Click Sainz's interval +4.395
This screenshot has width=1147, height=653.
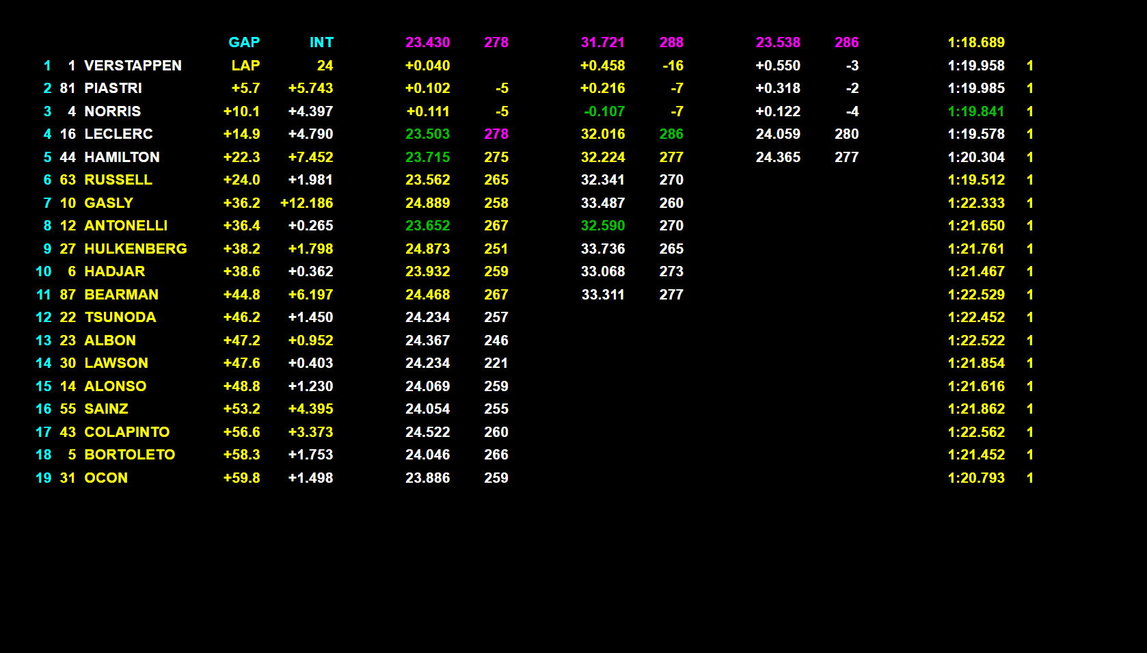pyautogui.click(x=310, y=409)
